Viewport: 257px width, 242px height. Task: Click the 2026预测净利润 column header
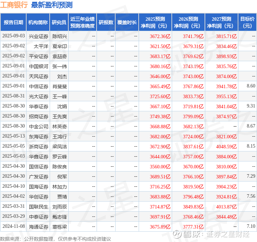coord(188,22)
